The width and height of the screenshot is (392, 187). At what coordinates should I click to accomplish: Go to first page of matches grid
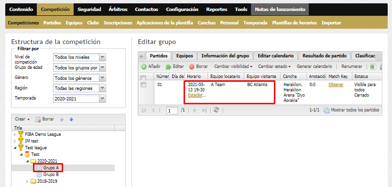pos(144,110)
